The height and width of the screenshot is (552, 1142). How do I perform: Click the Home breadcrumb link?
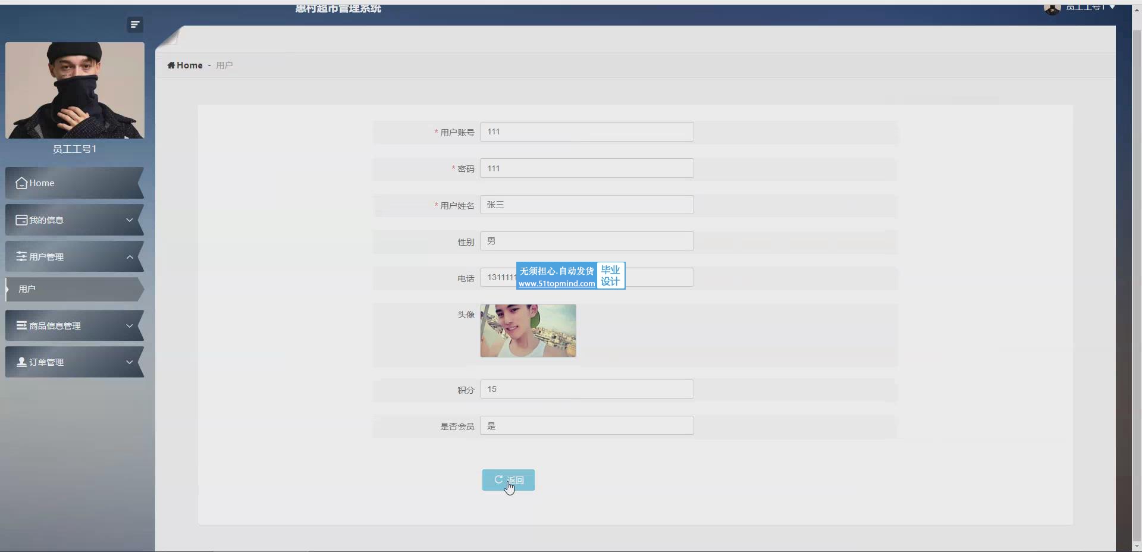pos(189,65)
